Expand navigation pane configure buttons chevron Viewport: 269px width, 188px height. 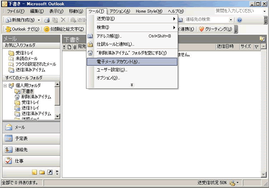(x=57, y=172)
